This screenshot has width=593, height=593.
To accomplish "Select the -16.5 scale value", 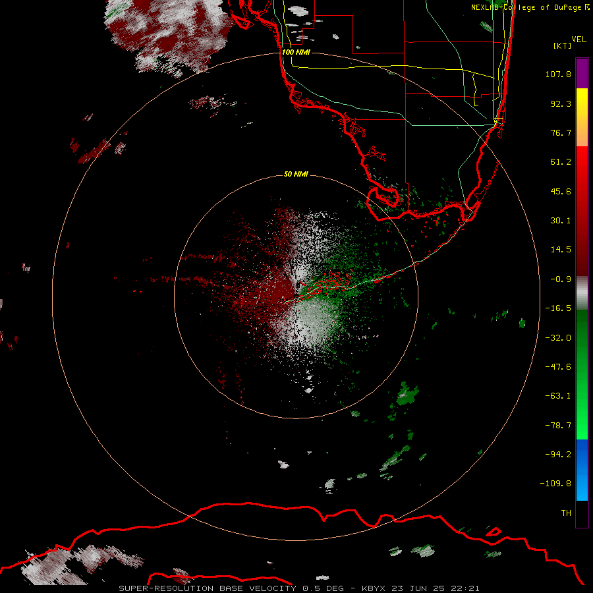I will [x=558, y=308].
